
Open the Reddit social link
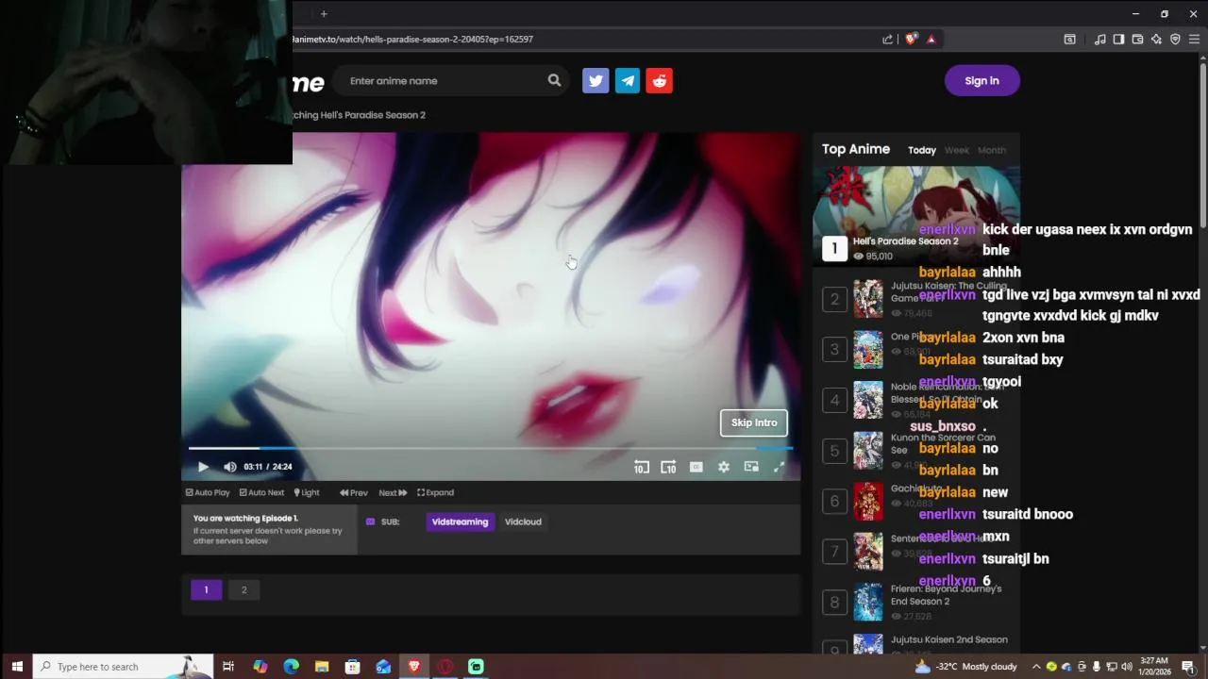click(x=660, y=80)
